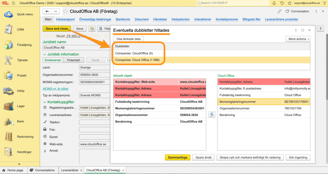Screen dimensions: 328x174
Task: Open notifications bell icon
Action: 274,3
